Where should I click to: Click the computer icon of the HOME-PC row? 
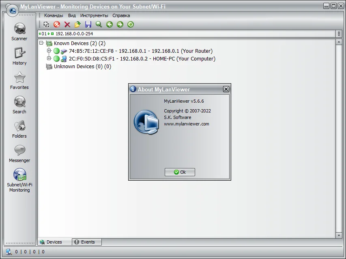pos(64,59)
